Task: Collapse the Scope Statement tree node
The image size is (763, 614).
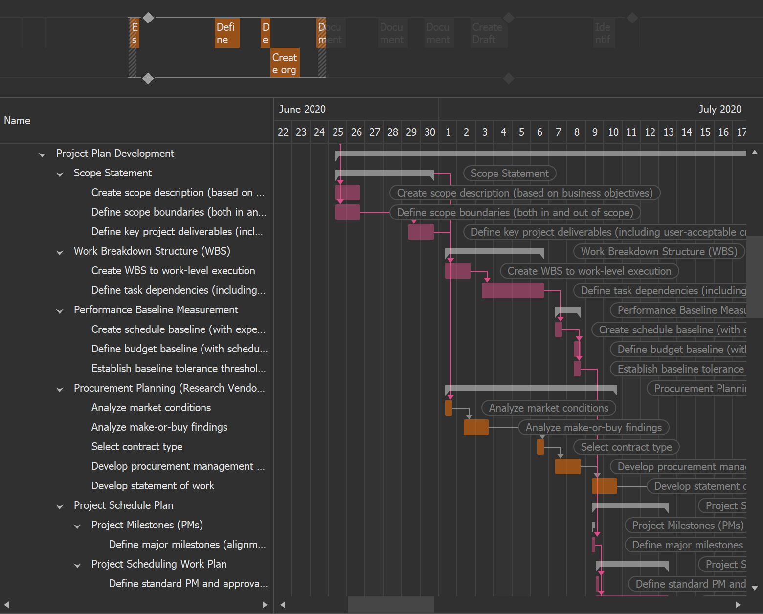Action: coord(60,174)
